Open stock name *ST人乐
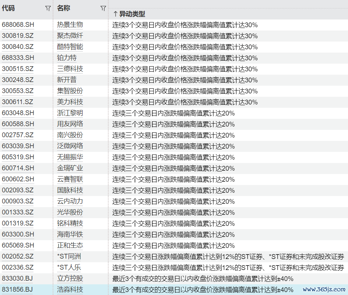 [69, 267]
